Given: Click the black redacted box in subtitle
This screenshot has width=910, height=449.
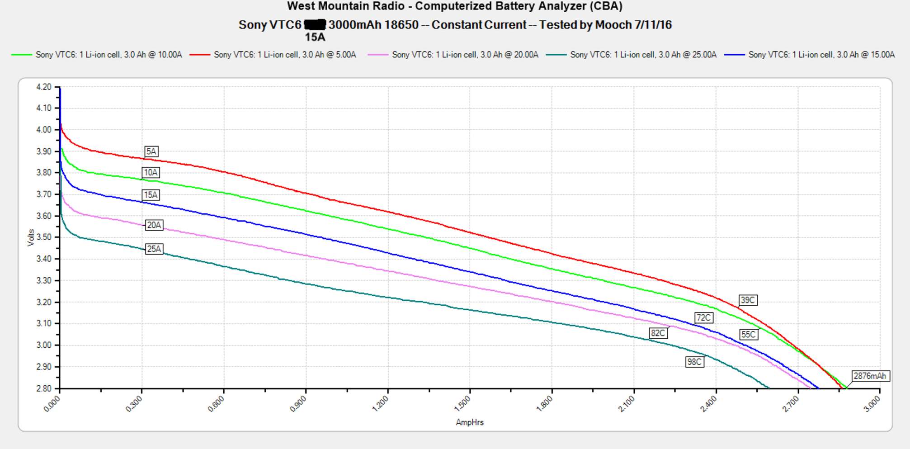Looking at the screenshot, I should point(315,24).
